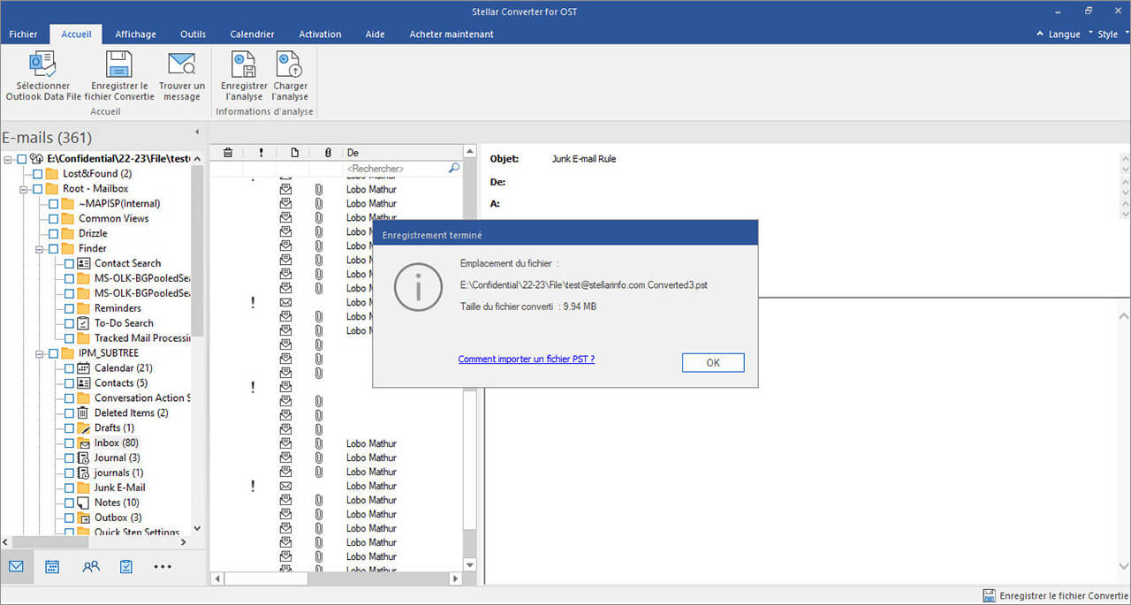Sort by attachment paperclip column header
The height and width of the screenshot is (605, 1131).
pos(328,153)
